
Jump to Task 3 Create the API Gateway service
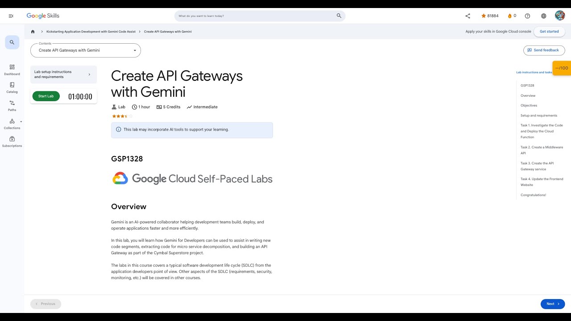pyautogui.click(x=537, y=166)
